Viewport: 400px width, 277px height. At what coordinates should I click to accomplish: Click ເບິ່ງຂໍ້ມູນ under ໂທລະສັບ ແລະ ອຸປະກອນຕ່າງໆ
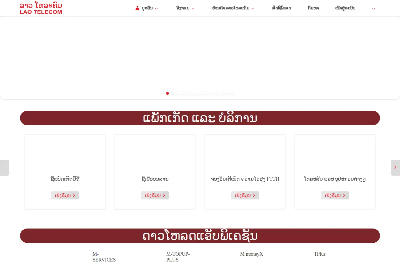(335, 195)
